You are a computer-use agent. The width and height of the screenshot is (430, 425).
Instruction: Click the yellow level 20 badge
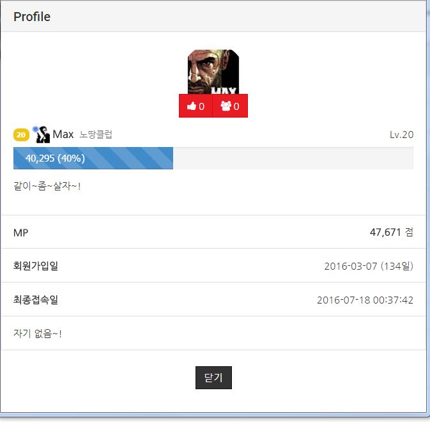click(21, 135)
